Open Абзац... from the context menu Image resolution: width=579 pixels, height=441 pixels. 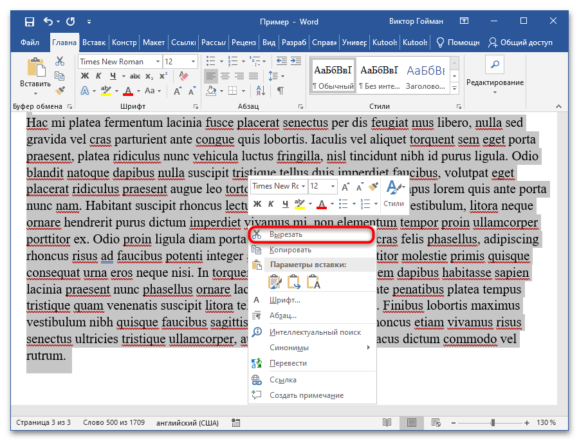click(312, 315)
